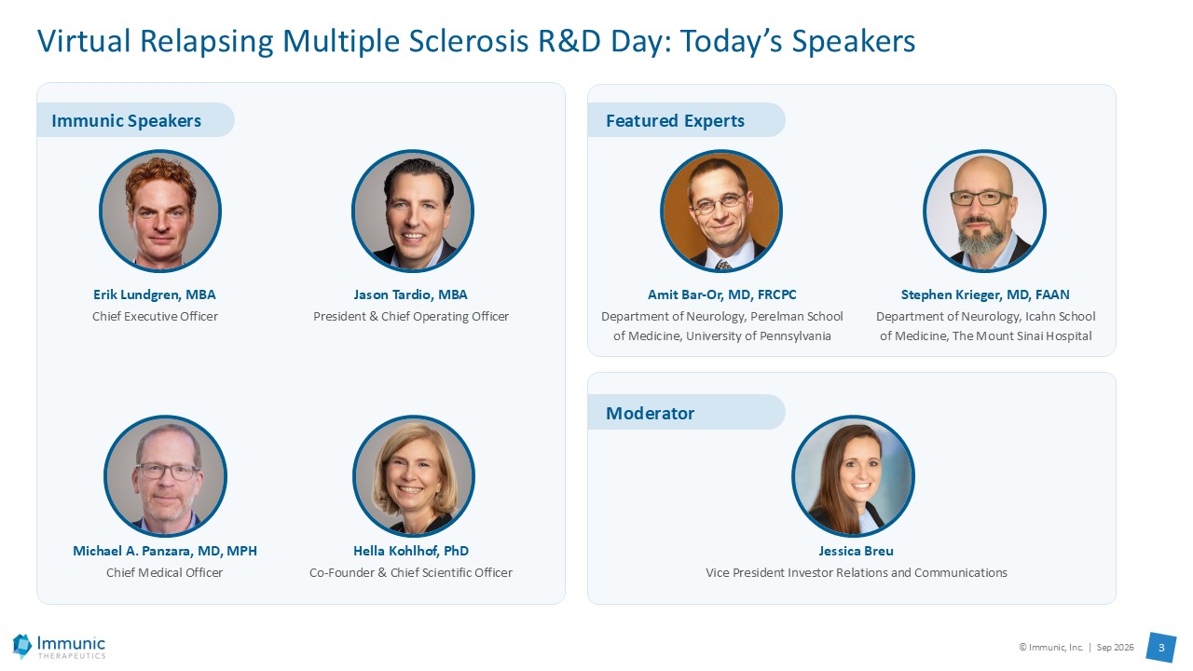Select Jason Tardio's headshot
The height and width of the screenshot is (671, 1193).
coord(413,211)
